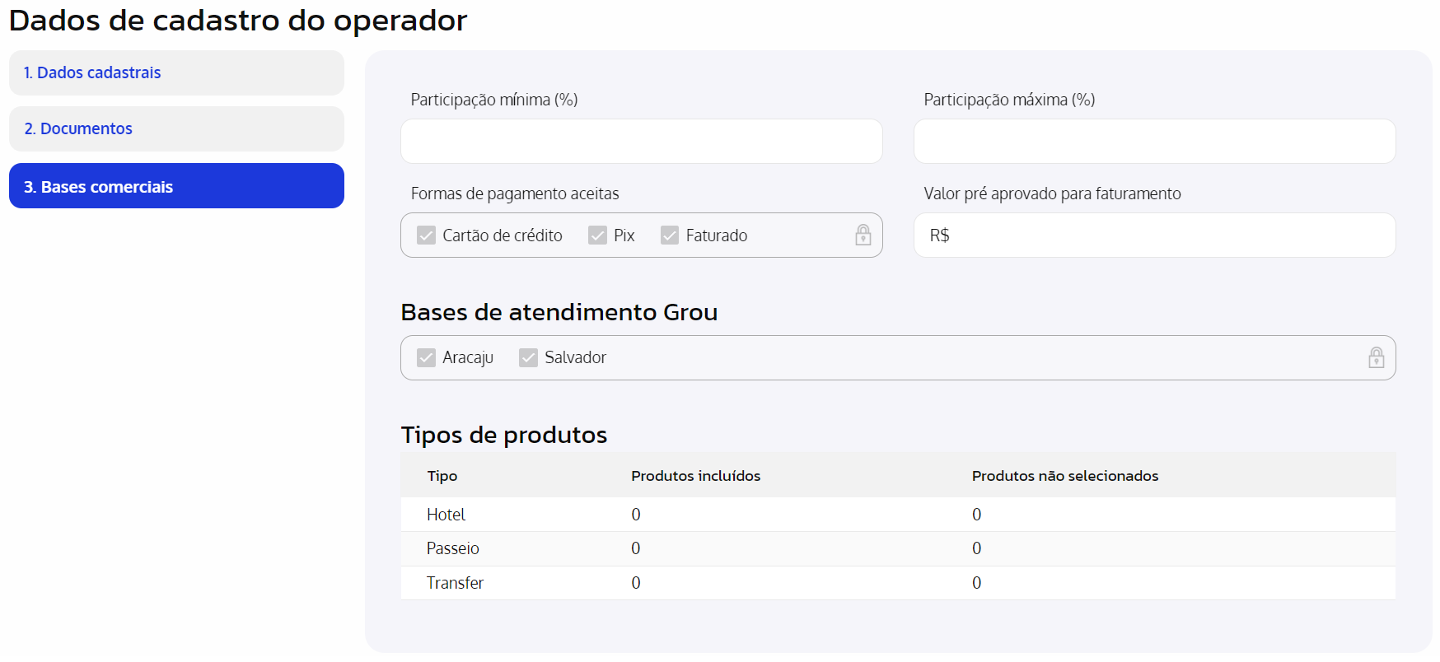Image resolution: width=1440 pixels, height=662 pixels.
Task: Click the Valor pré aprovado para faturamento field
Action: pyautogui.click(x=1154, y=235)
